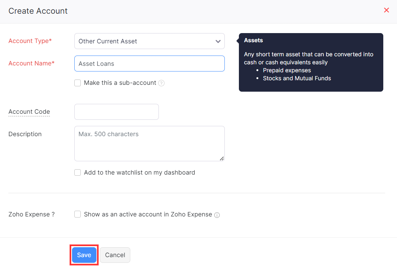Screen dimensions: 397x267
Task: Expand the Other Current Asset selector
Action: [149, 41]
